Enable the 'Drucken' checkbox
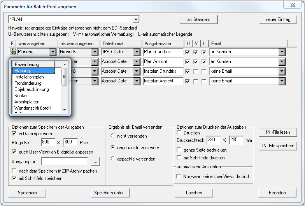The width and height of the screenshot is (305, 206). coord(179,133)
